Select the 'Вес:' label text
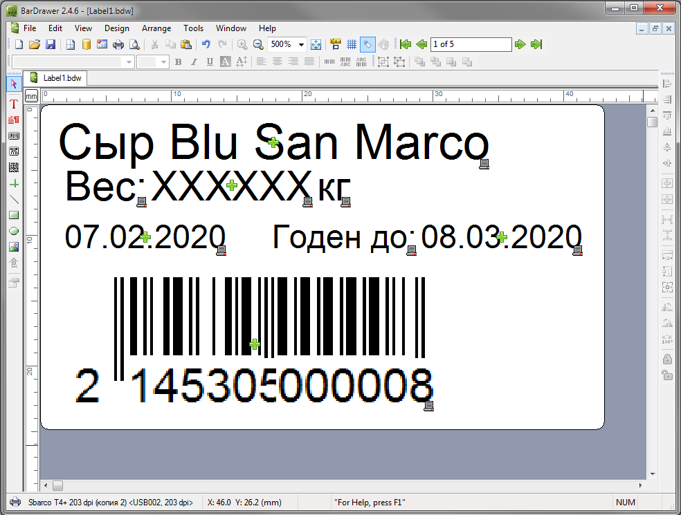Viewport: 681px width, 515px height. 105,187
